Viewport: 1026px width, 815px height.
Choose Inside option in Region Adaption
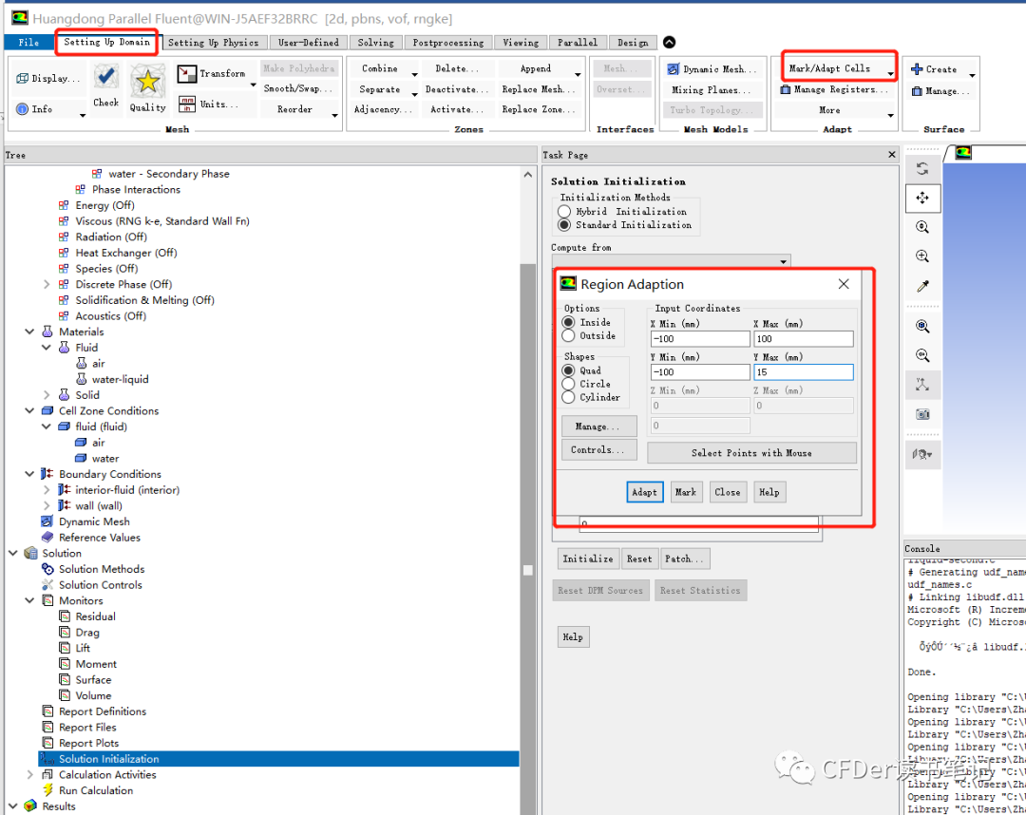[x=569, y=322]
